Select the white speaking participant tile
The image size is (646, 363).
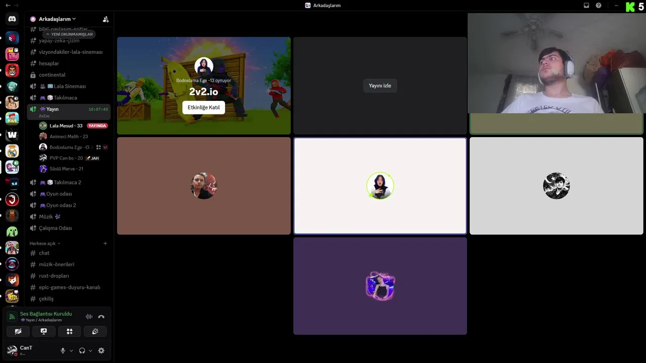coord(380,186)
